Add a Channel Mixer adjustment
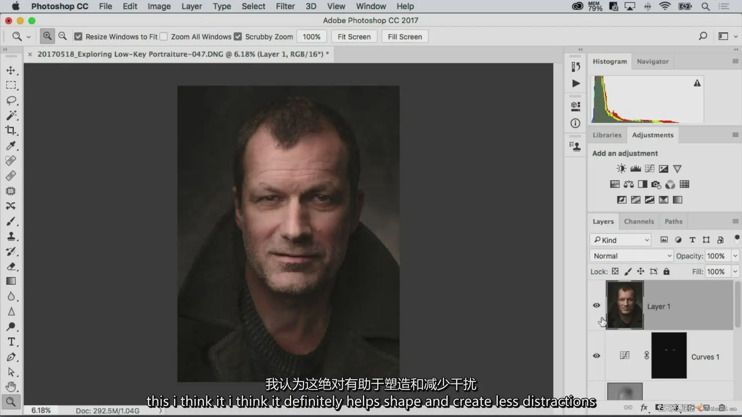Viewport: 742px width, 417px height. (x=670, y=184)
